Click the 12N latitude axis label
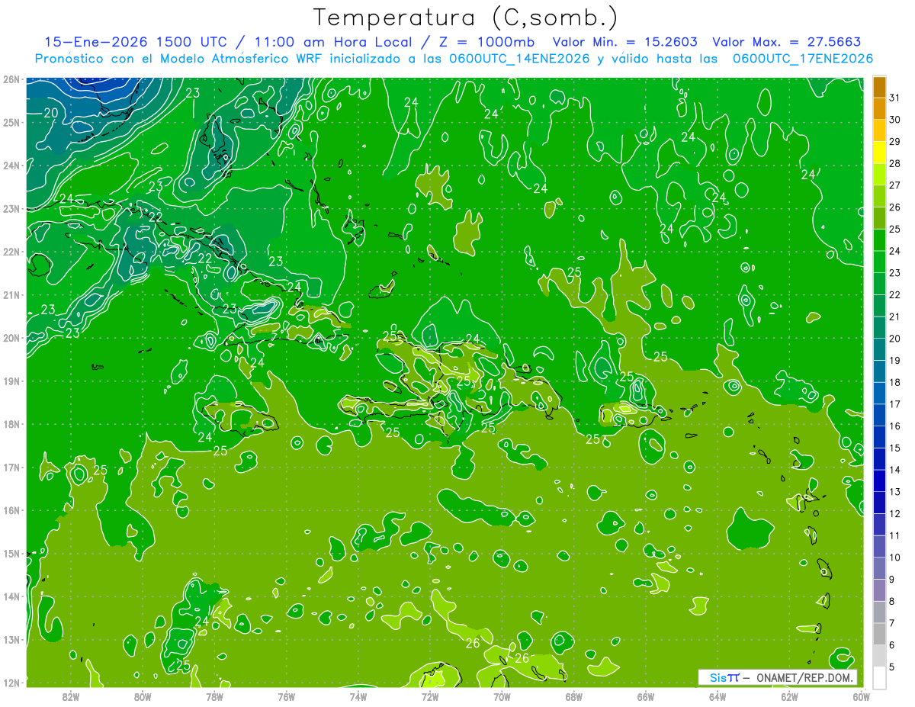This screenshot has width=915, height=707. [x=11, y=683]
